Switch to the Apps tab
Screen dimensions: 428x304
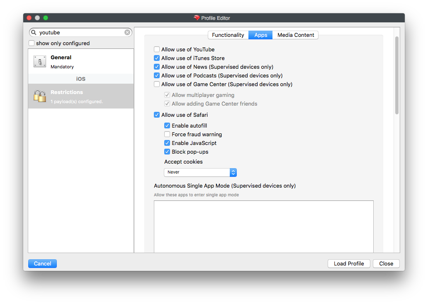261,35
